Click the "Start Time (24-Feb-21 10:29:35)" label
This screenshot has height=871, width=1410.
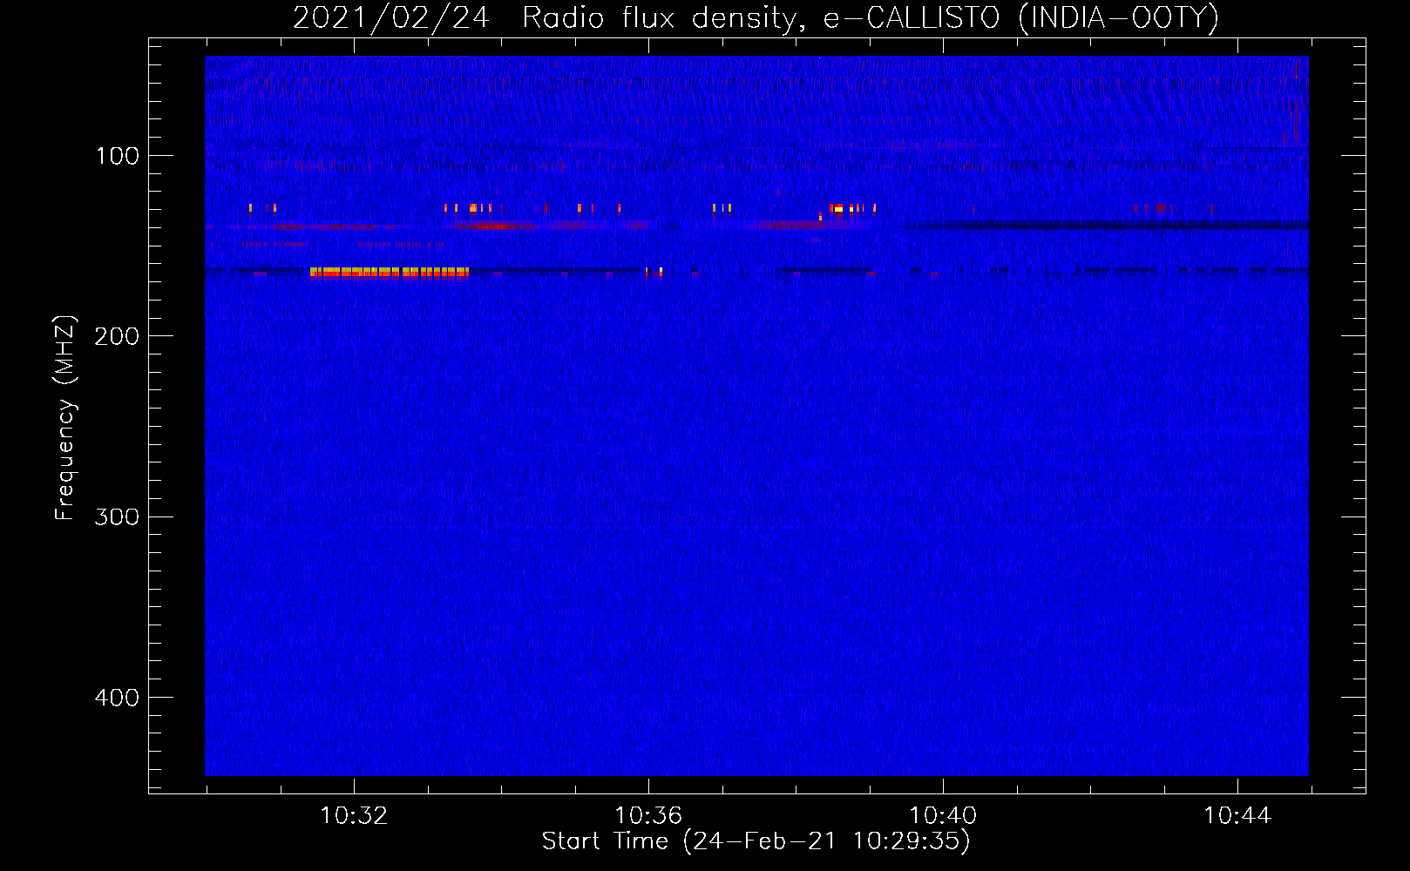point(756,841)
